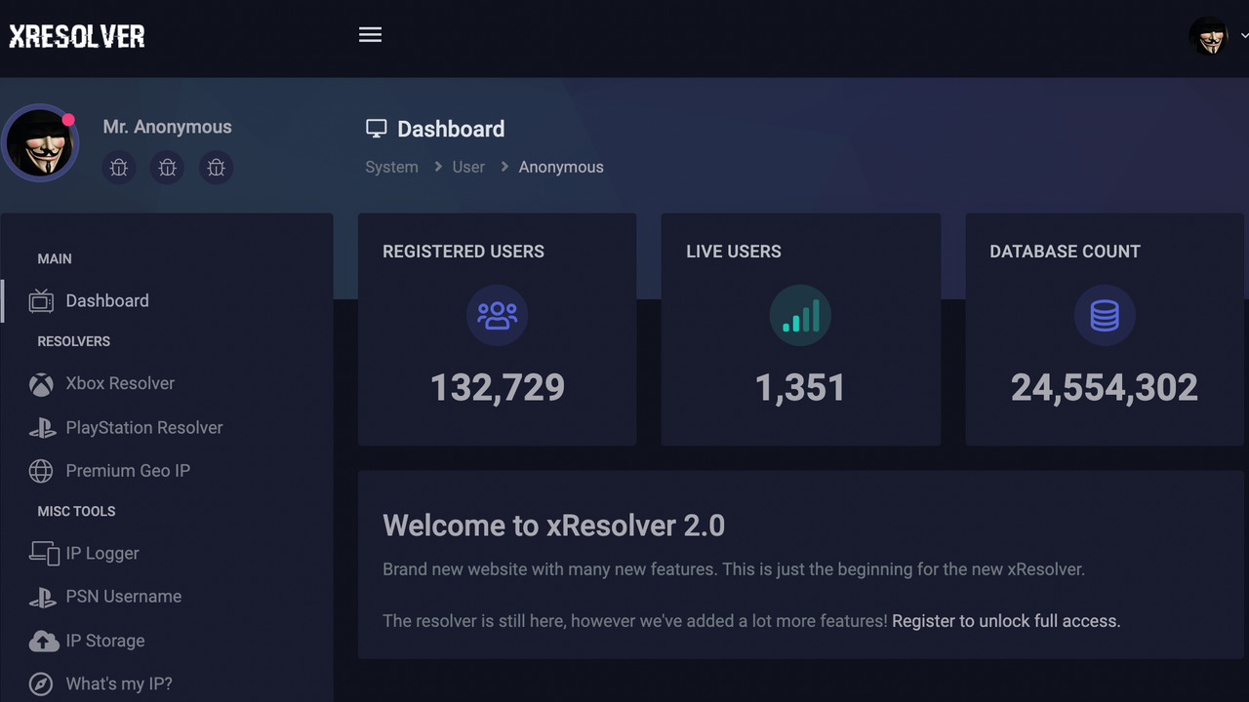Click the Mr. Anonymous profile picture

[40, 143]
